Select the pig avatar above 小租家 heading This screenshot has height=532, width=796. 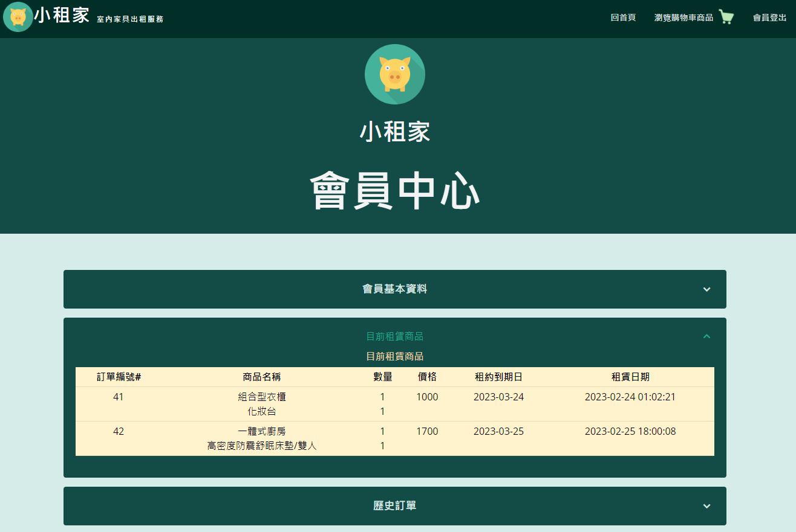[395, 74]
